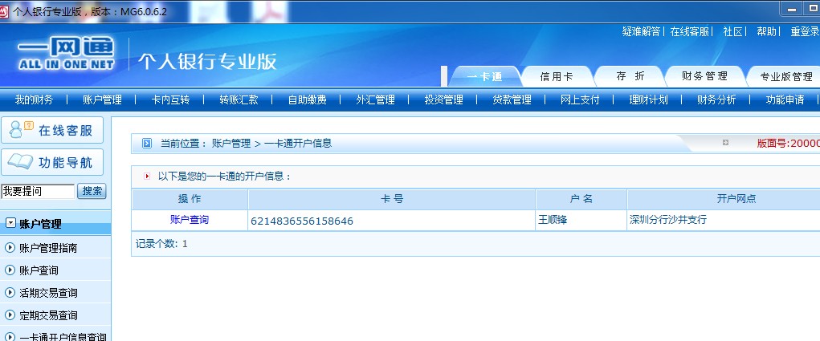Click the bank app icon in title bar

[4, 11]
